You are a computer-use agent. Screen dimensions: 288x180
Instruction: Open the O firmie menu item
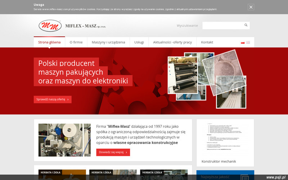tap(76, 42)
